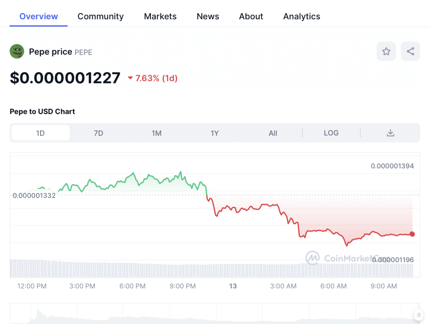Viewport: 431px width, 324px height.
Task: Click the share icon button
Action: (410, 51)
